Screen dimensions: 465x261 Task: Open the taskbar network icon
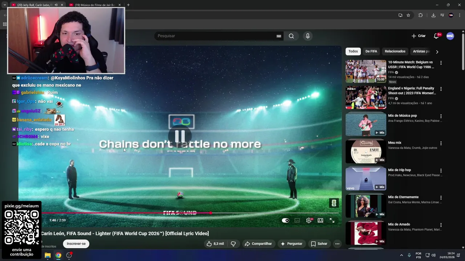(x=428, y=255)
